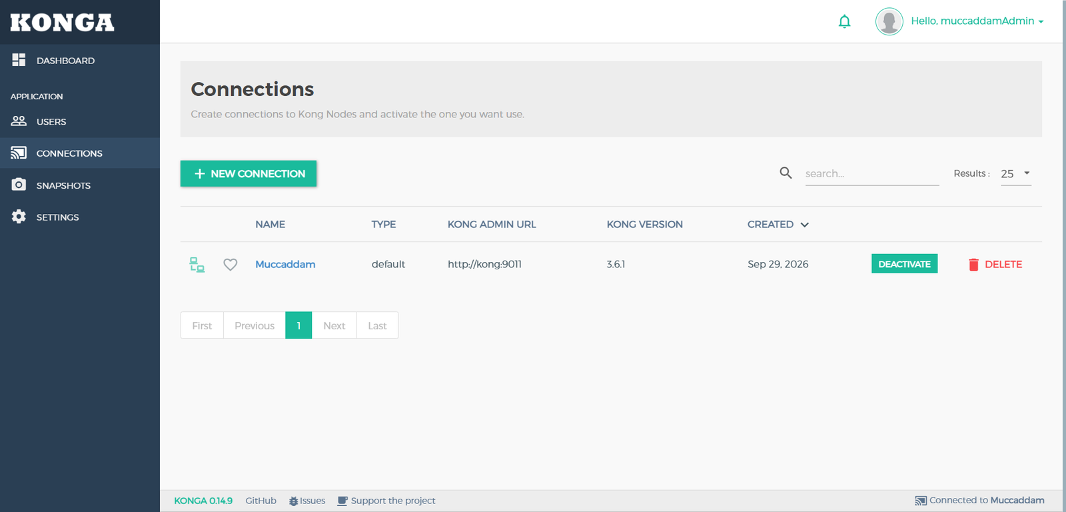Image resolution: width=1066 pixels, height=512 pixels.
Task: Open the Muccaddam connection name link
Action: (285, 265)
